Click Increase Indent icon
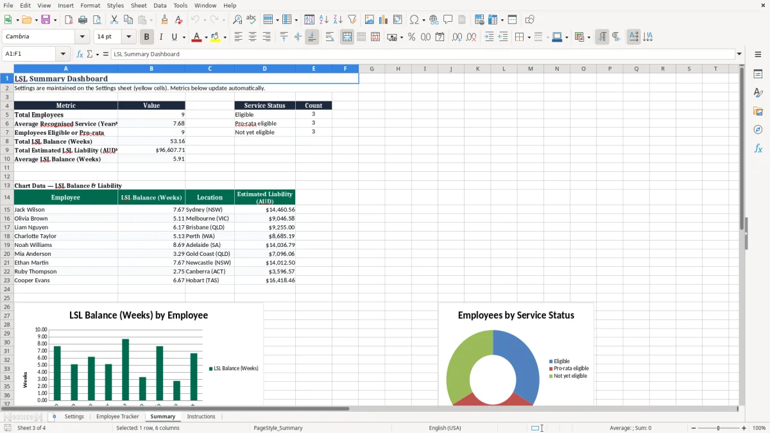The width and height of the screenshot is (770, 433). coord(489,37)
